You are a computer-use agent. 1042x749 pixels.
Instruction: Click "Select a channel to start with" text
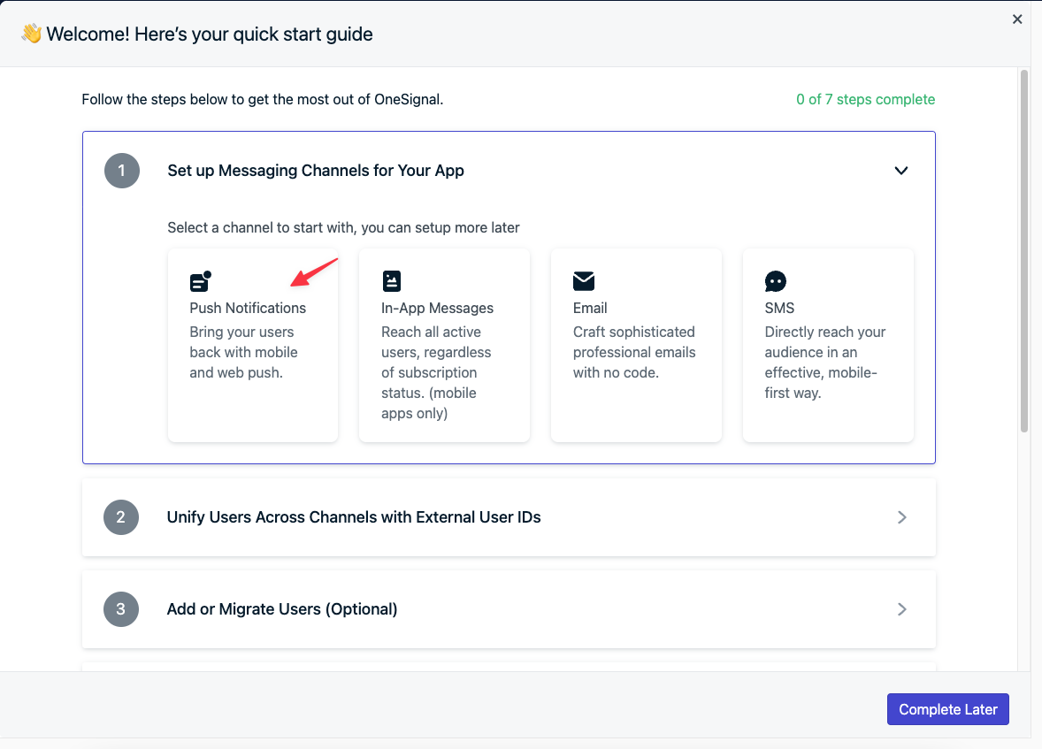[343, 227]
